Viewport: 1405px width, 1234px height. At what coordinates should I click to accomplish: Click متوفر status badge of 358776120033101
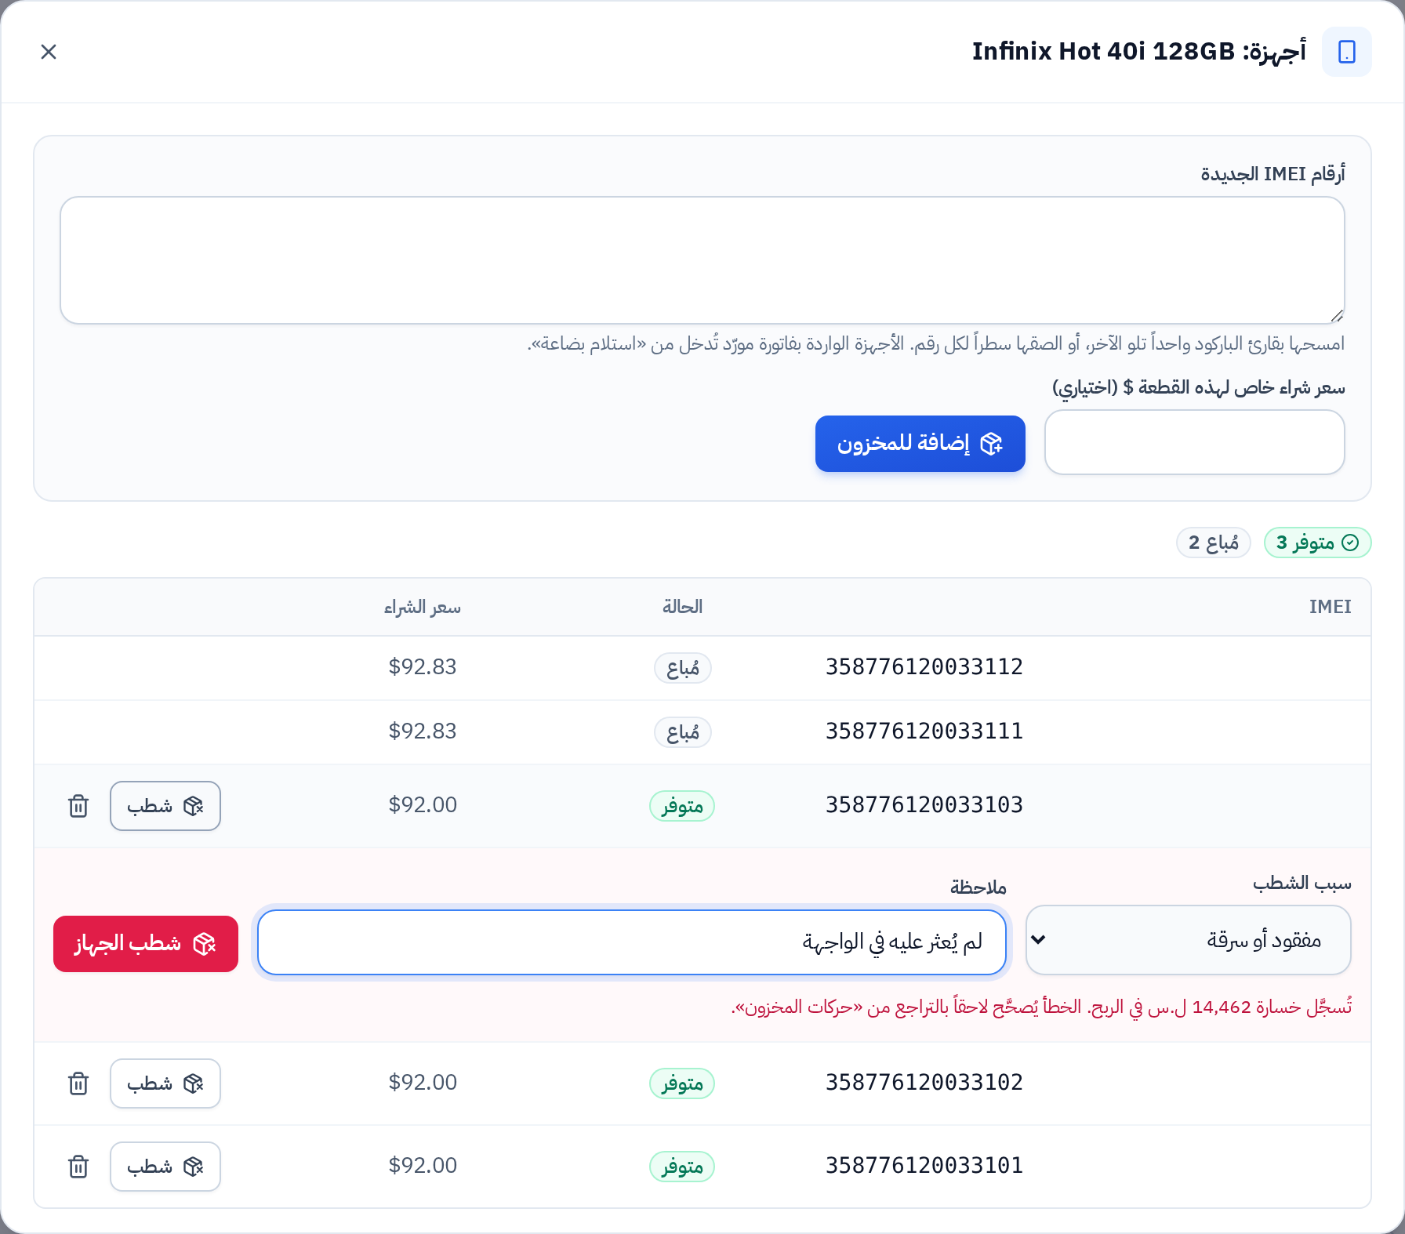[x=682, y=1167]
